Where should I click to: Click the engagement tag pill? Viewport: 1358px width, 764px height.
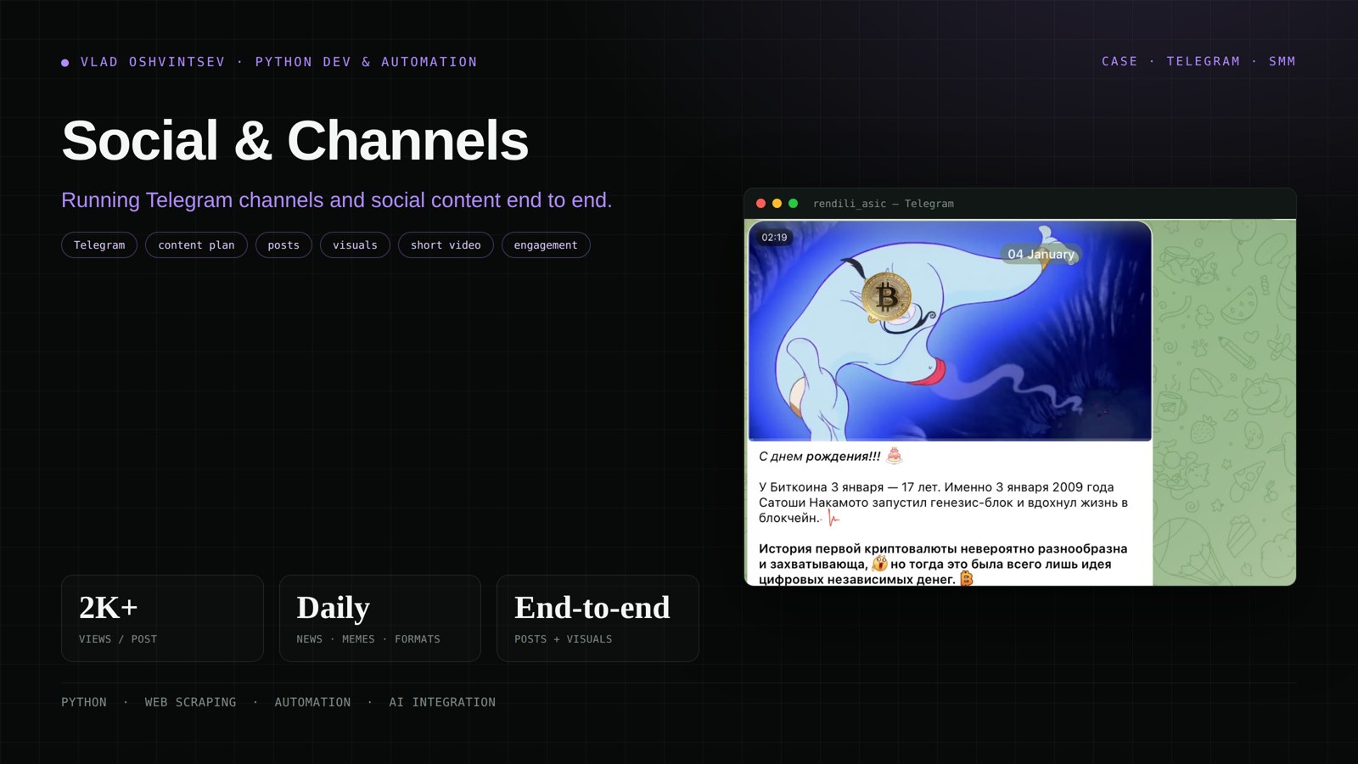pos(546,245)
